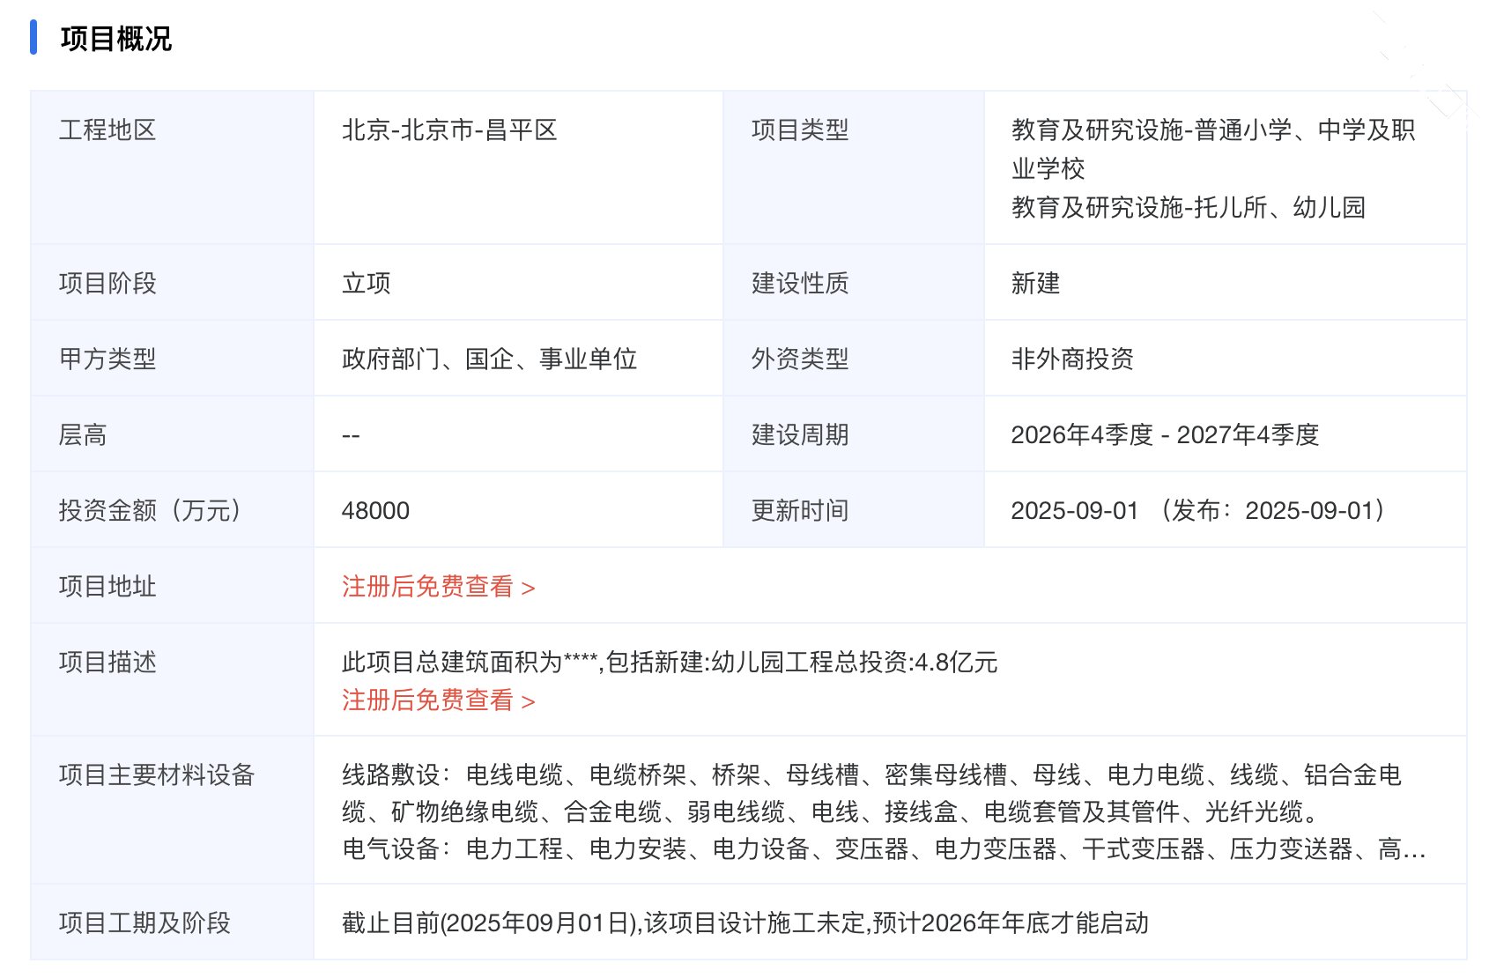Click the 2025-09-01 update time value
1489x978 pixels.
(x=1074, y=511)
